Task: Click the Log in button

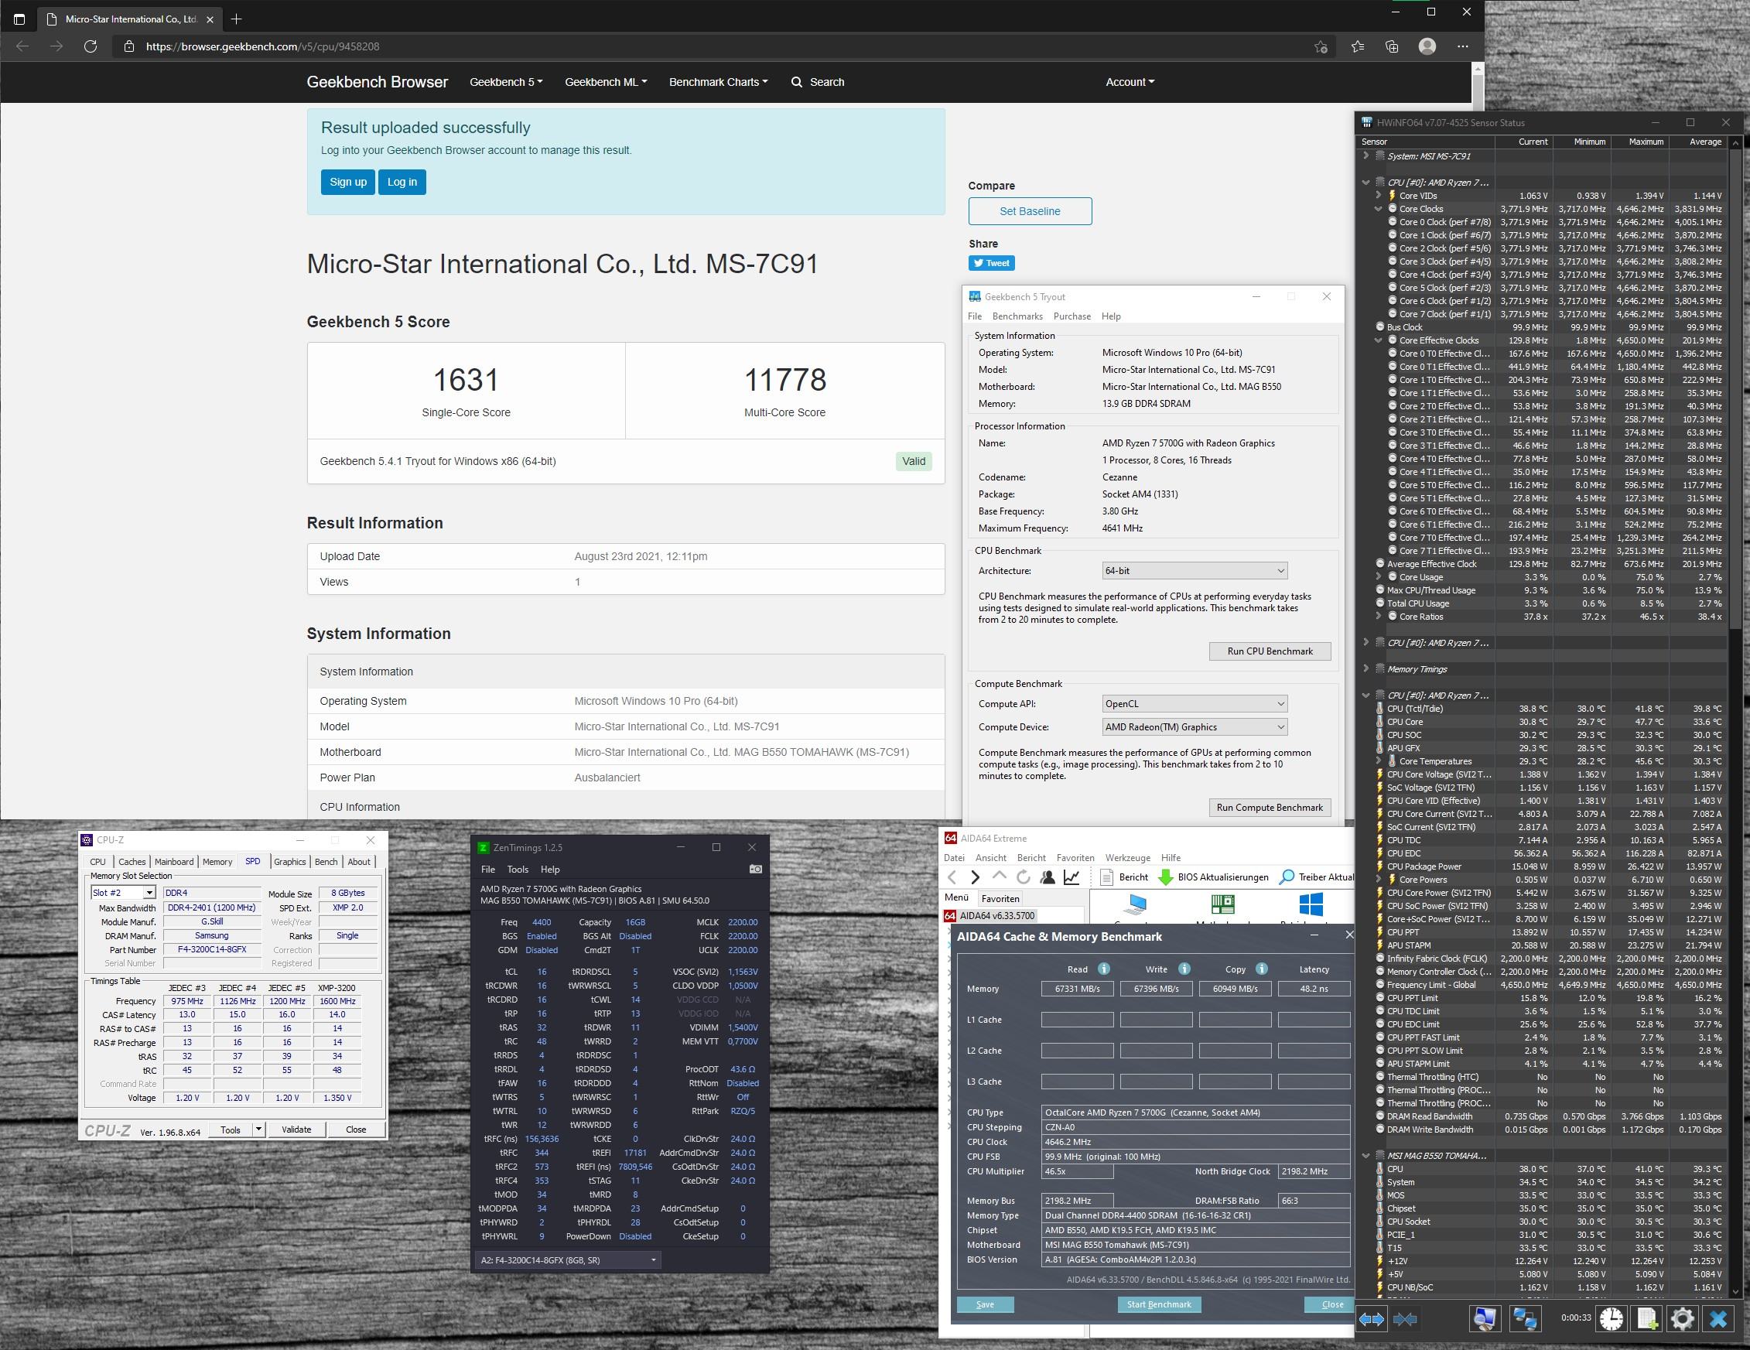Action: point(402,182)
